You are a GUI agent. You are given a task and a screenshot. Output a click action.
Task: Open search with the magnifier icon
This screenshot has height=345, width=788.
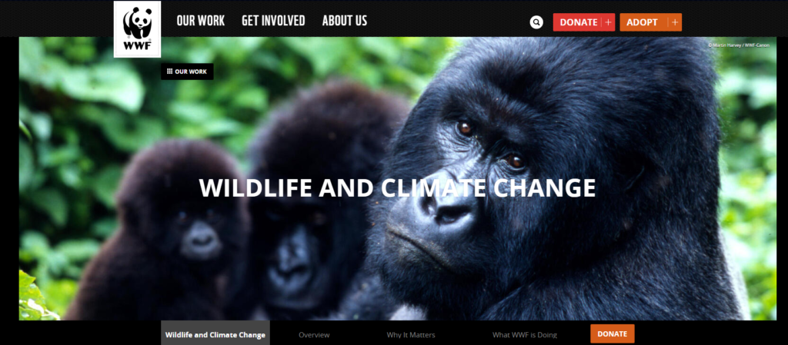[x=536, y=22]
